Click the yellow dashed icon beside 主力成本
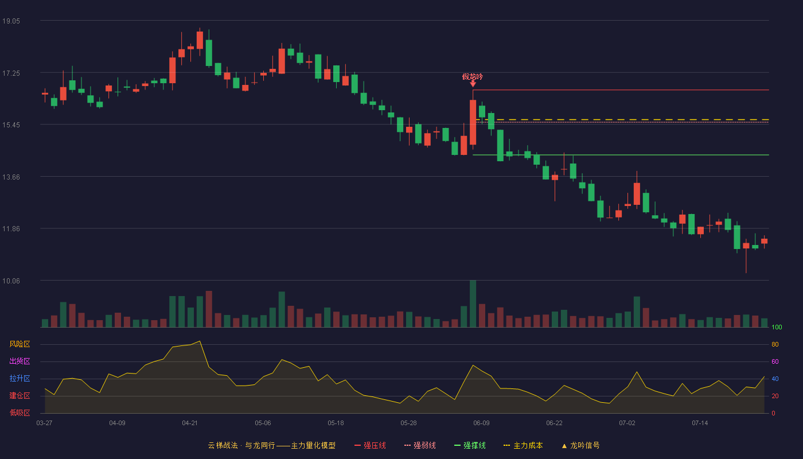Screen dimensions: 803x459 507,446
